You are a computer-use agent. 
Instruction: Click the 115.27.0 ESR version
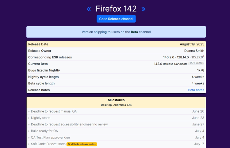[197, 57]
